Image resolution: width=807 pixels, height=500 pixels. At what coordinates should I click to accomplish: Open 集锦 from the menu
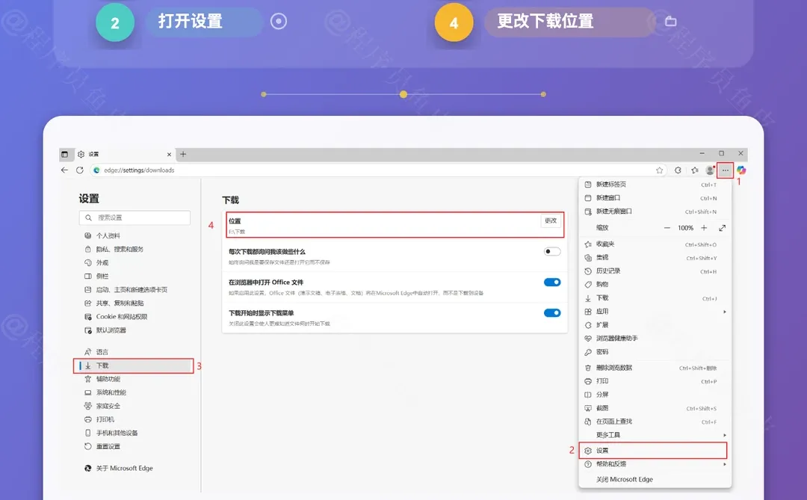click(x=655, y=257)
